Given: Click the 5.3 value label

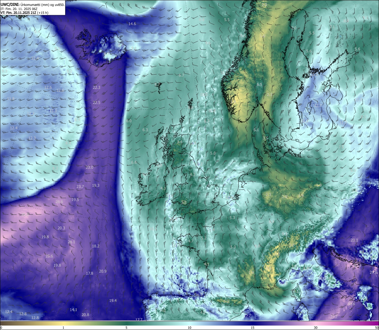Looking at the screenshot, I should click(x=232, y=218).
